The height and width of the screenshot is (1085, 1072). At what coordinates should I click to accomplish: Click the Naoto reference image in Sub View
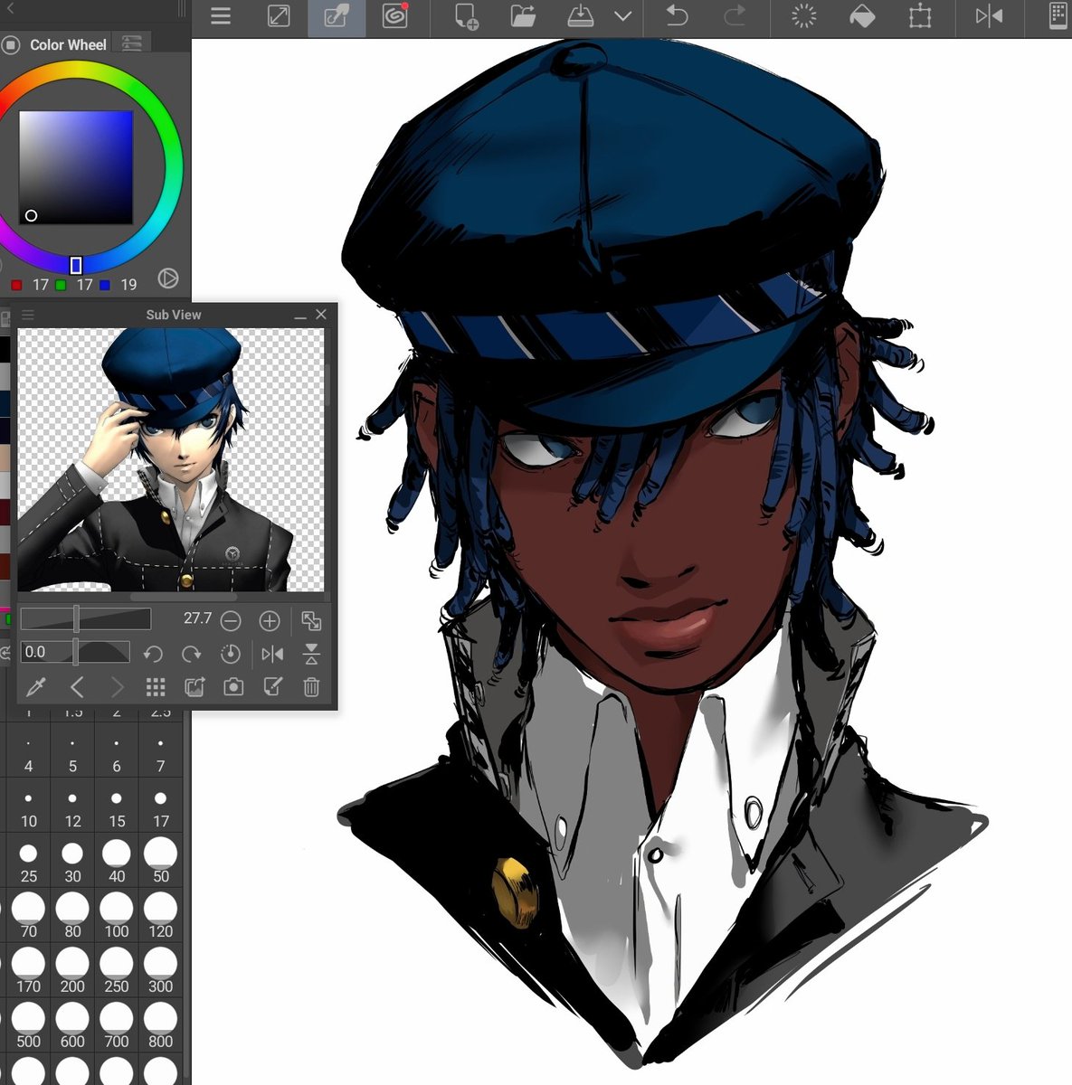170,459
